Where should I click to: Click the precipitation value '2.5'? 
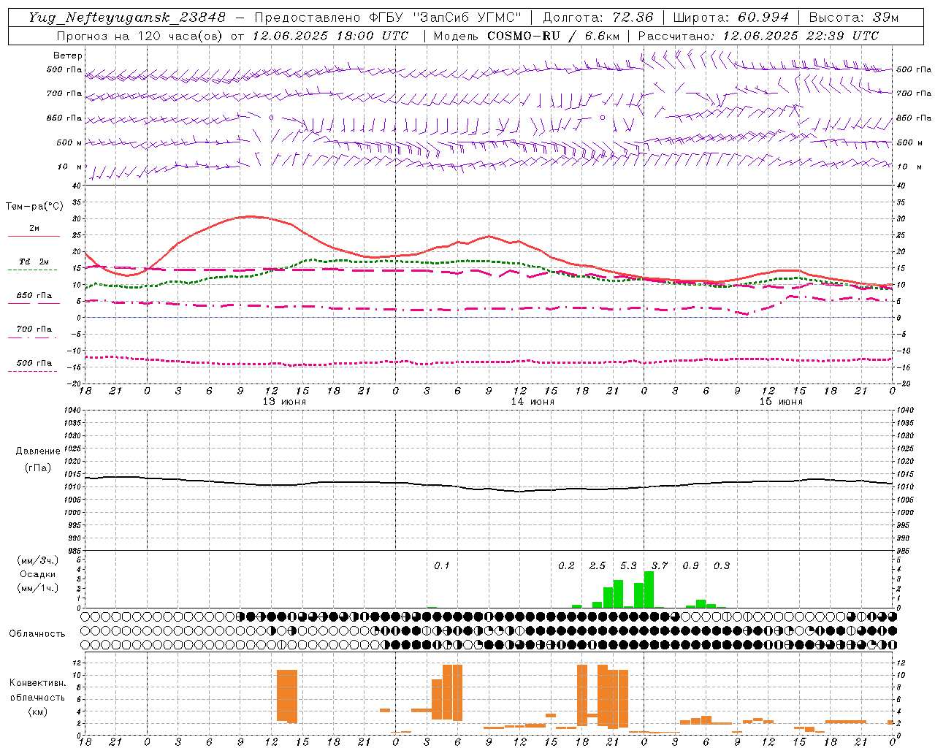(598, 566)
